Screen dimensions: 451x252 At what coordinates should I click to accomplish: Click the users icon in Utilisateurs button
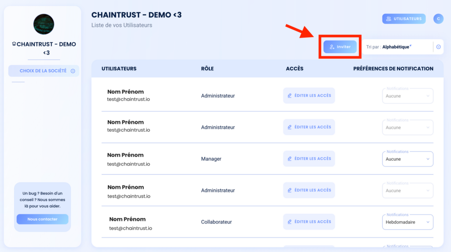(x=388, y=18)
